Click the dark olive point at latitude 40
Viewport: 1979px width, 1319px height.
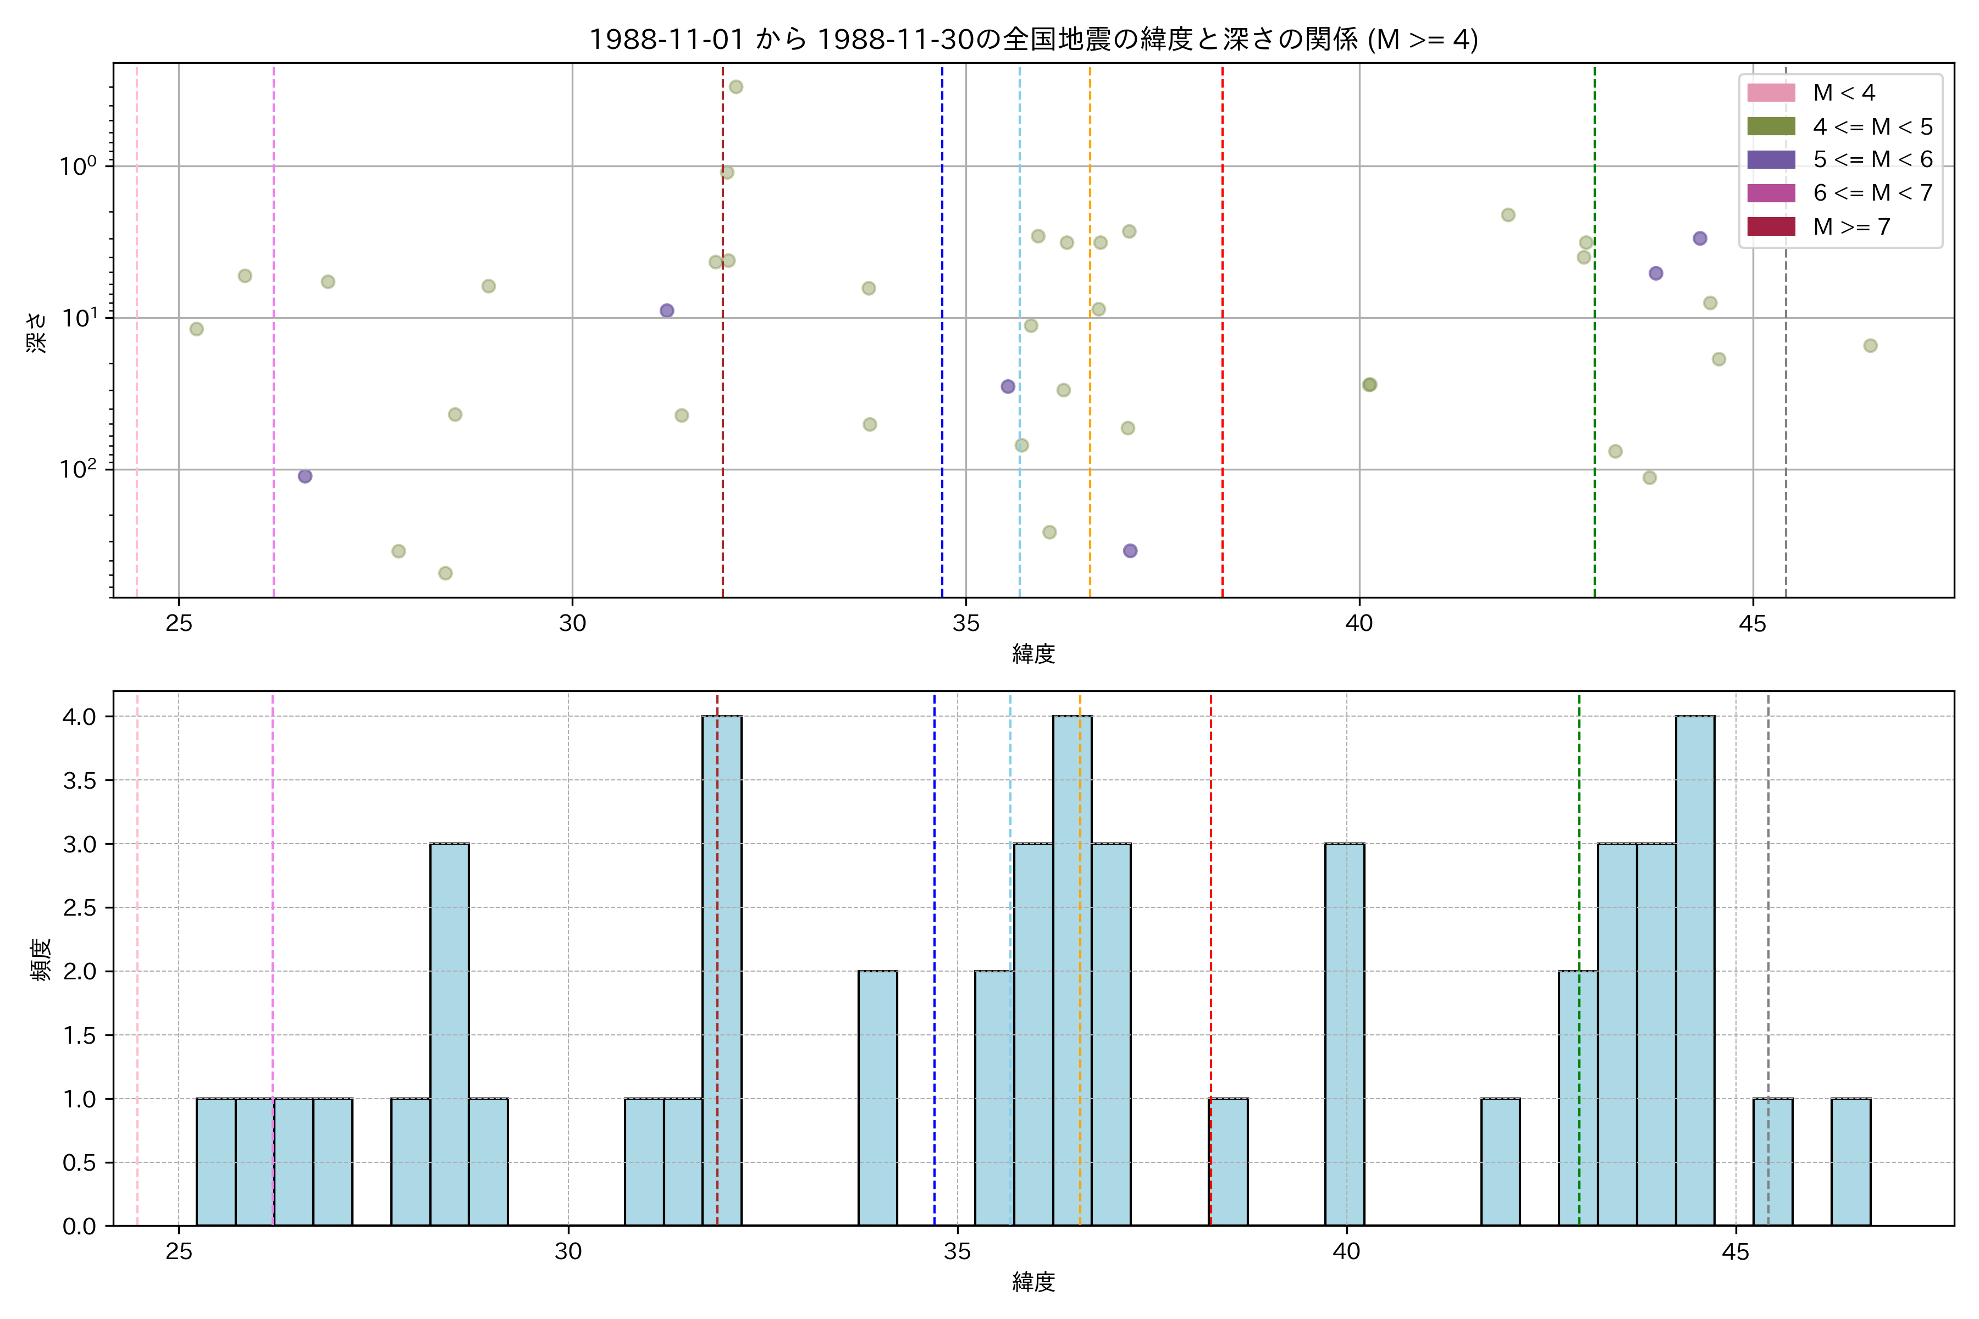(x=1369, y=384)
